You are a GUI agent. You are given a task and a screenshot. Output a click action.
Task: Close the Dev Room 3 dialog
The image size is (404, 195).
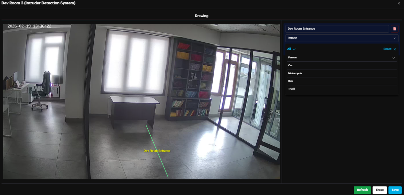[x=399, y=3]
